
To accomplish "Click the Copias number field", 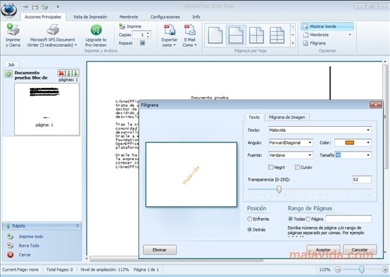I will 139,35.
